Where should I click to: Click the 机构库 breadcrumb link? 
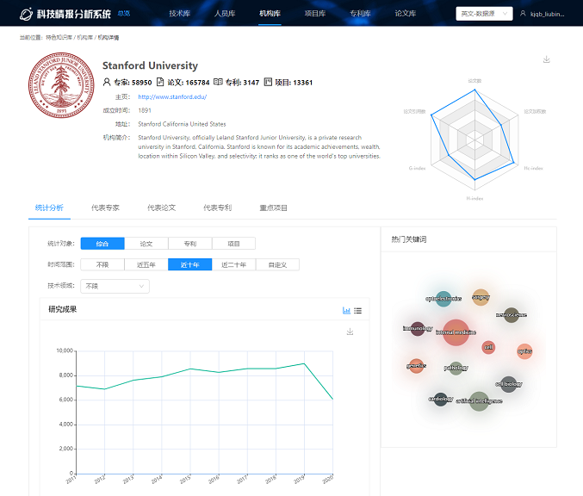click(84, 38)
